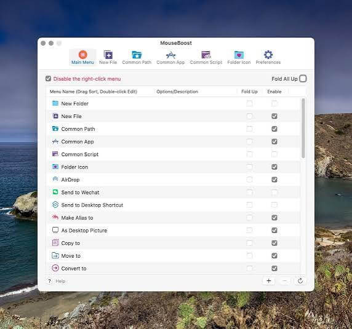Viewport: 352px width, 329px height.
Task: Click the Folder Icon row icon
Action: (55, 167)
